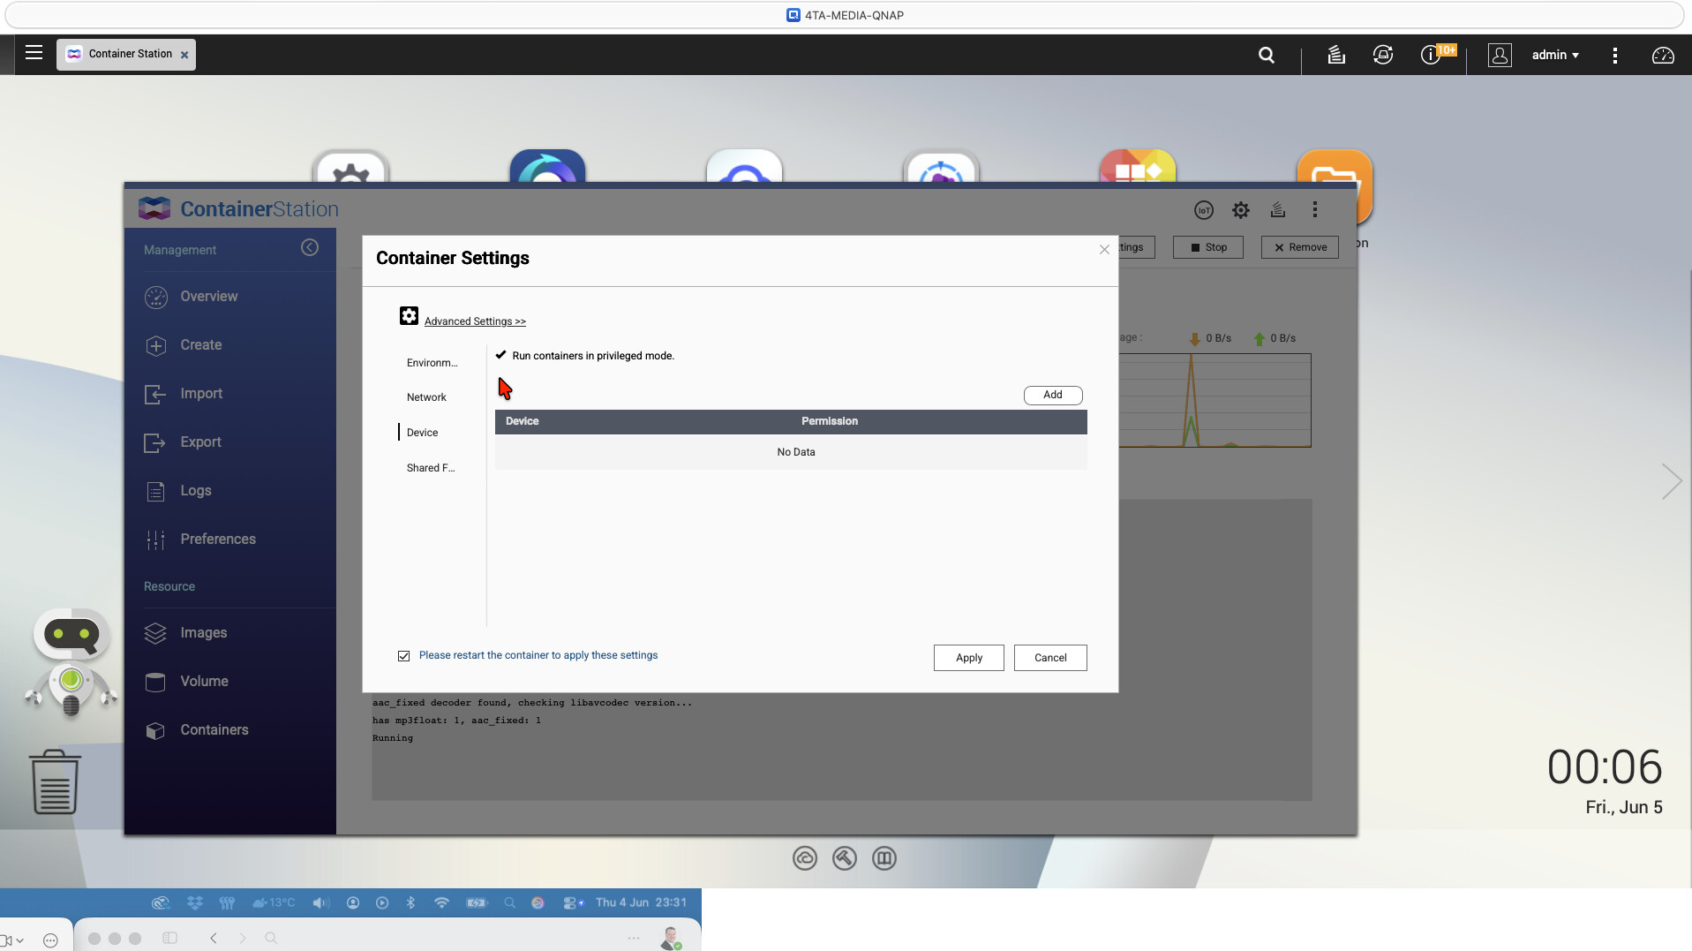Close the Container Station taskbar tab
This screenshot has width=1692, height=951.
[x=184, y=55]
